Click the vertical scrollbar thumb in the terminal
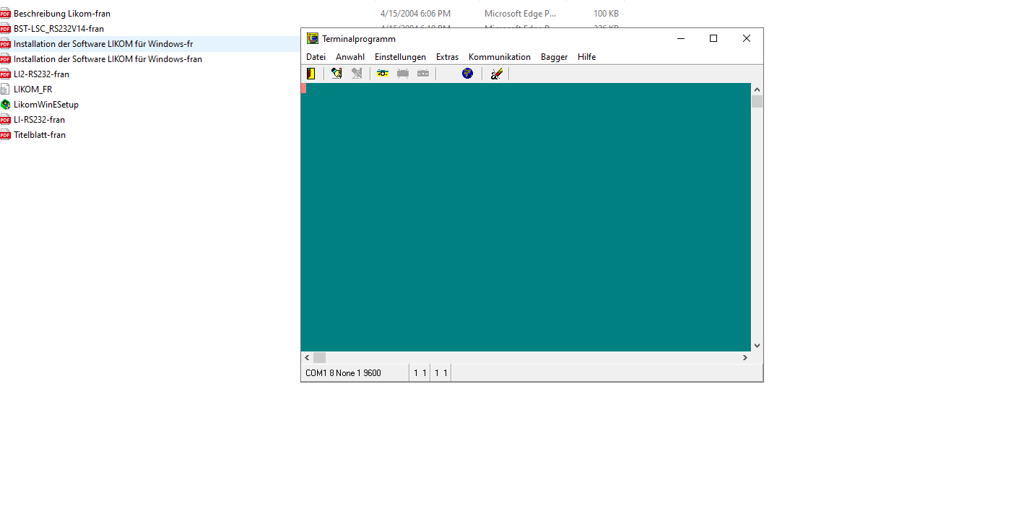The height and width of the screenshot is (524, 1016). tap(757, 102)
